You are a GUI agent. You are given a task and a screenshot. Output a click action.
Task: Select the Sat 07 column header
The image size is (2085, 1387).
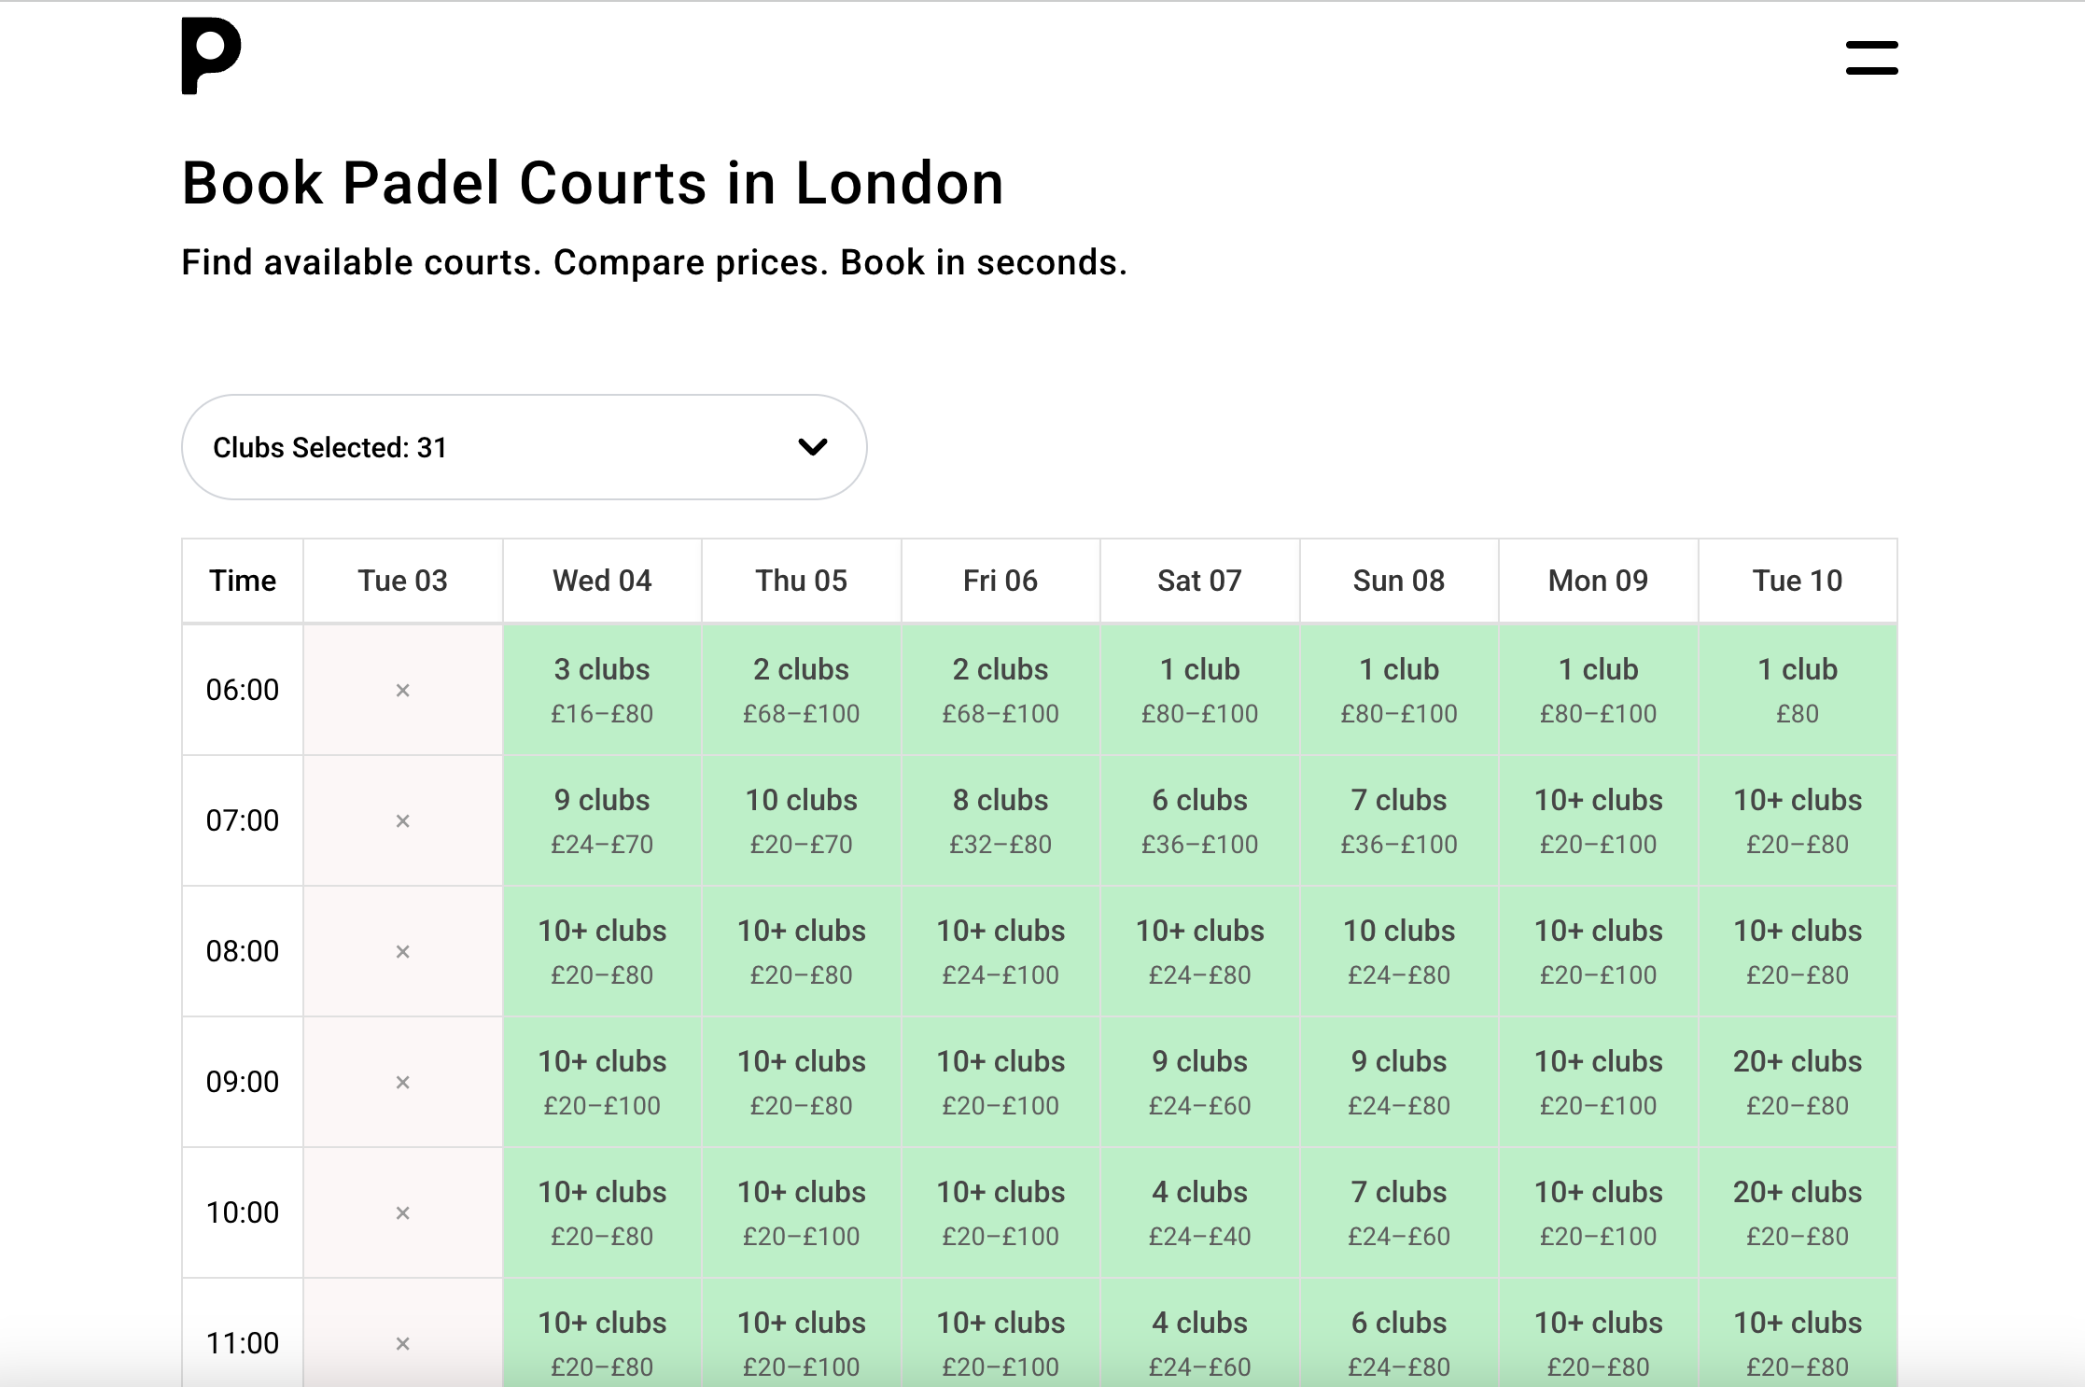click(1199, 581)
